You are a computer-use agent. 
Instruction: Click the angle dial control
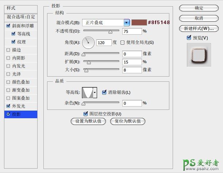[x=88, y=43]
